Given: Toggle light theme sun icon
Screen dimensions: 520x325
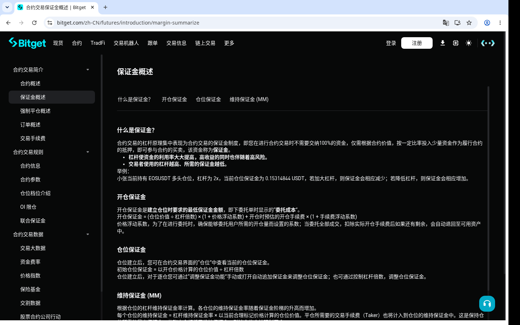Looking at the screenshot, I should [469, 43].
